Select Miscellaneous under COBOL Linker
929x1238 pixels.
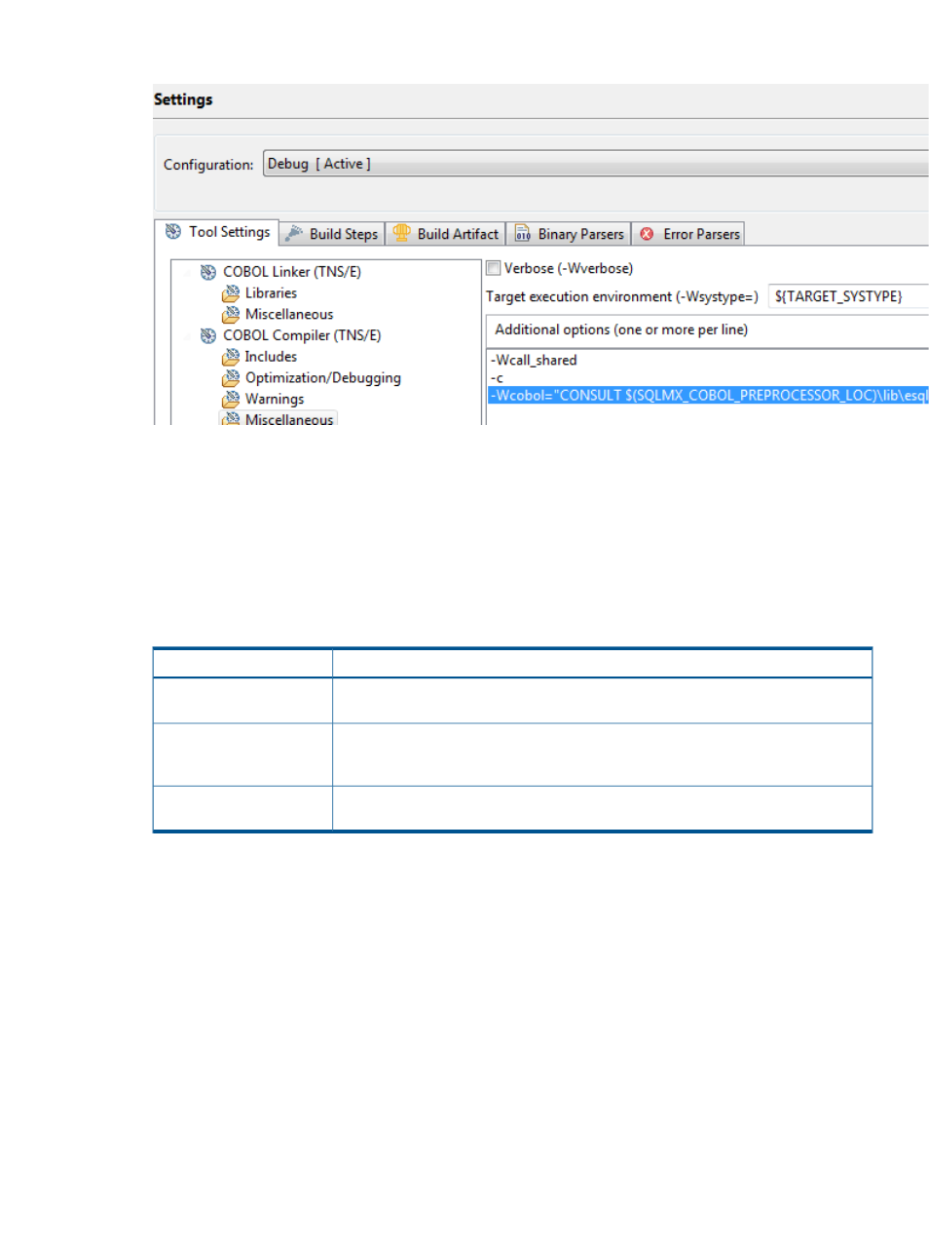(x=289, y=314)
